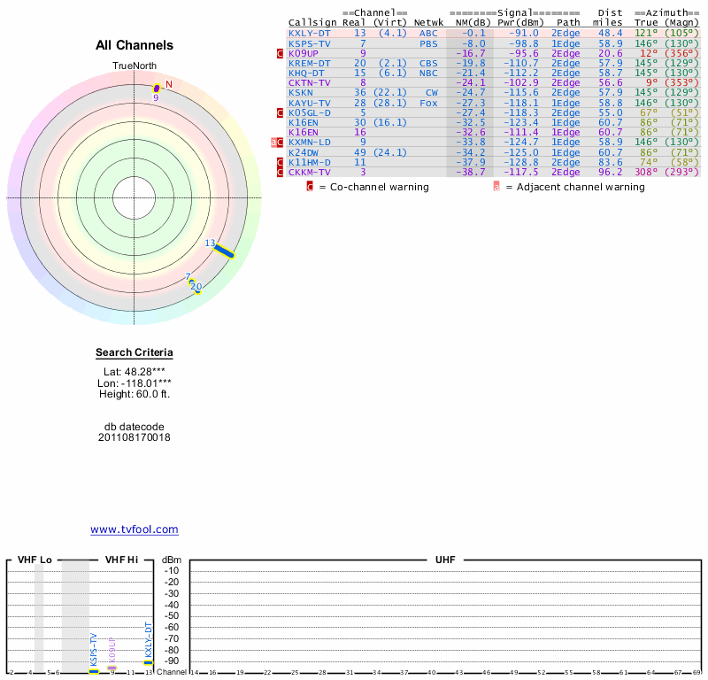The height and width of the screenshot is (680, 708).
Task: Select the co-channel warning icon next to K05GL-D
Action: click(x=281, y=112)
